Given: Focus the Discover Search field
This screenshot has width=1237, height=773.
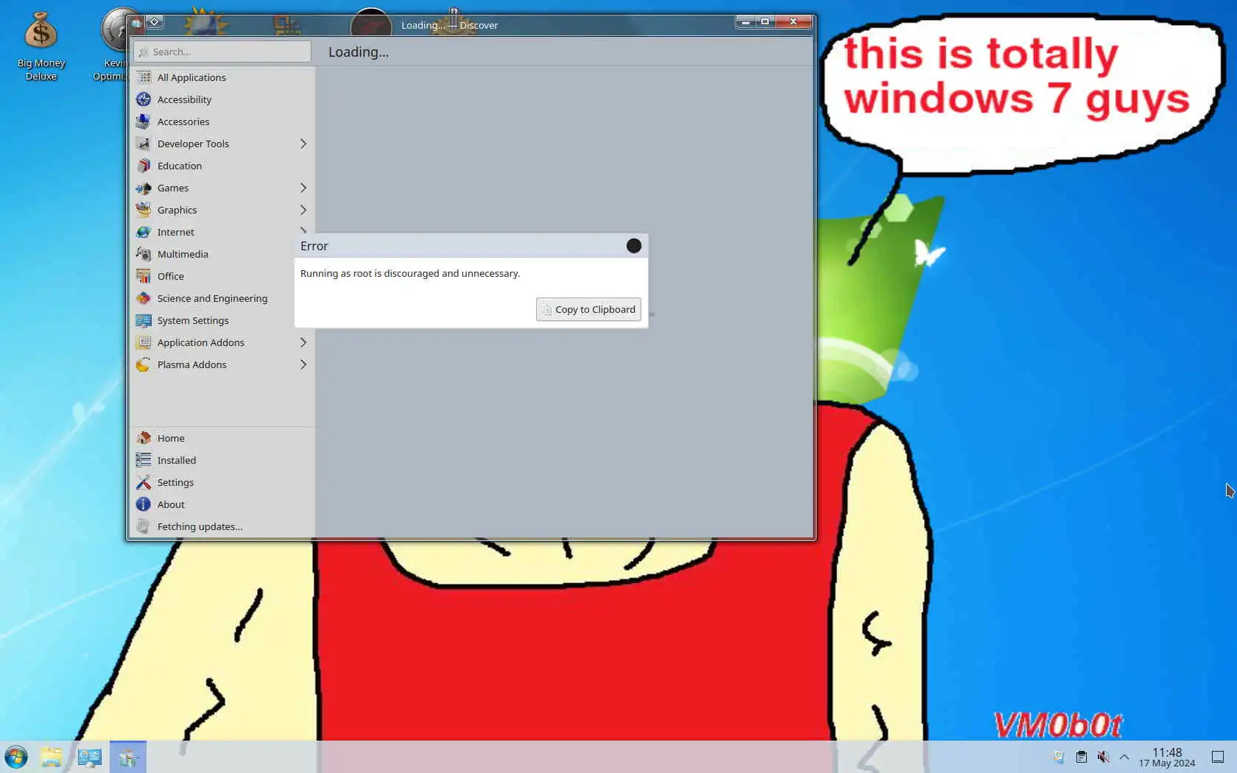Looking at the screenshot, I should 222,52.
